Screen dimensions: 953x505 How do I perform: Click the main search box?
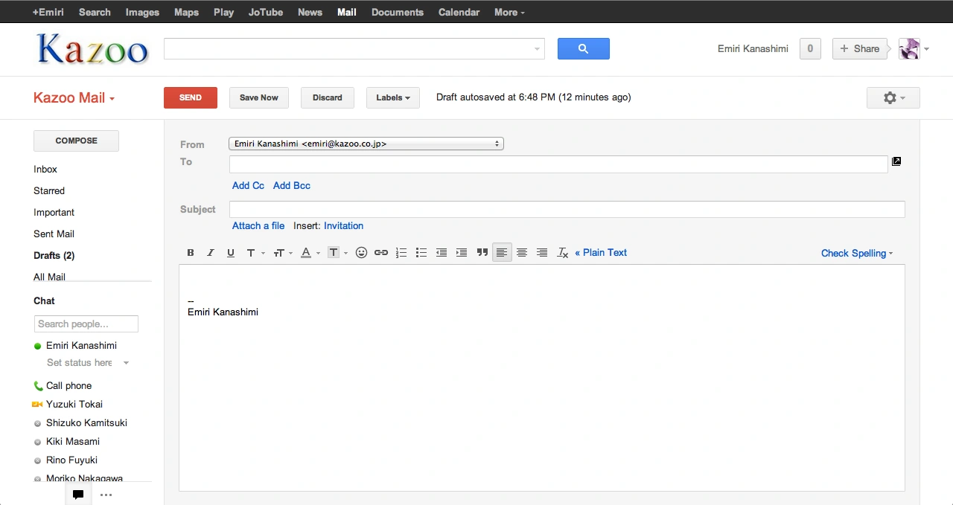[354, 49]
